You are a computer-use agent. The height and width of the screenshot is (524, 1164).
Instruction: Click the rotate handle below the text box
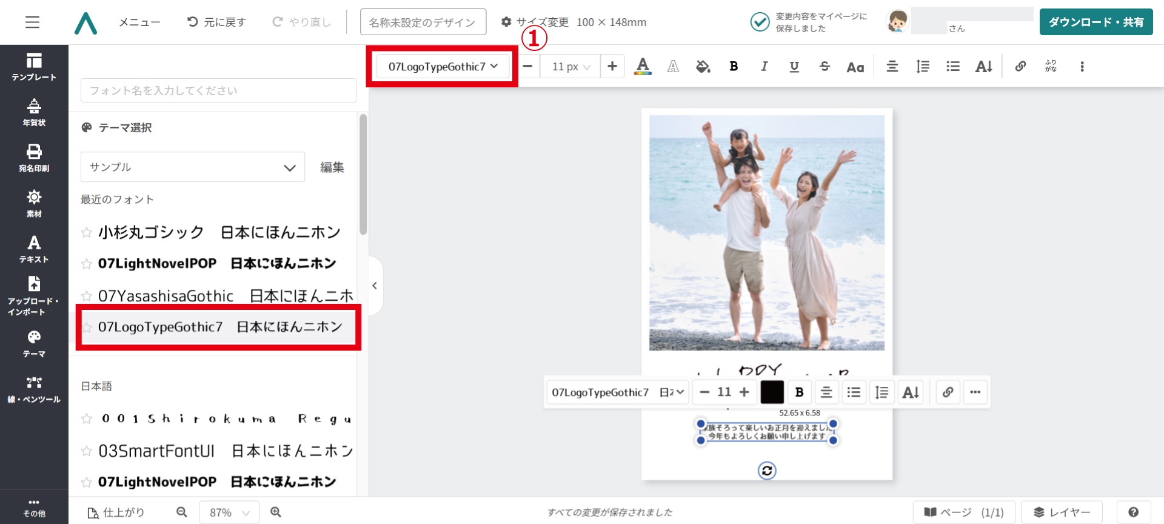[x=767, y=471]
